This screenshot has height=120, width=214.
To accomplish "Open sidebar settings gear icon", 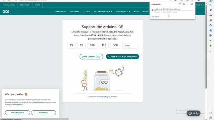I will point(210,118).
